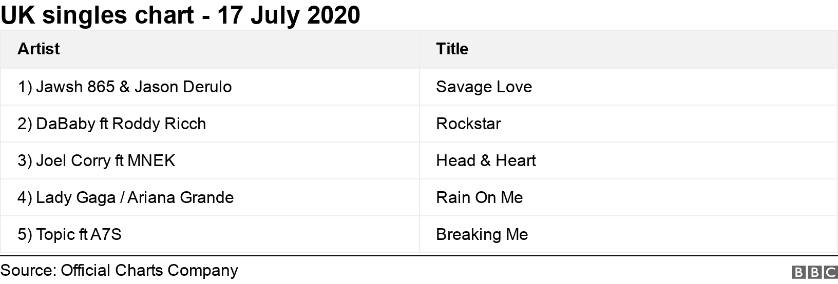Click the words 'Jason Derulo'

[183, 87]
